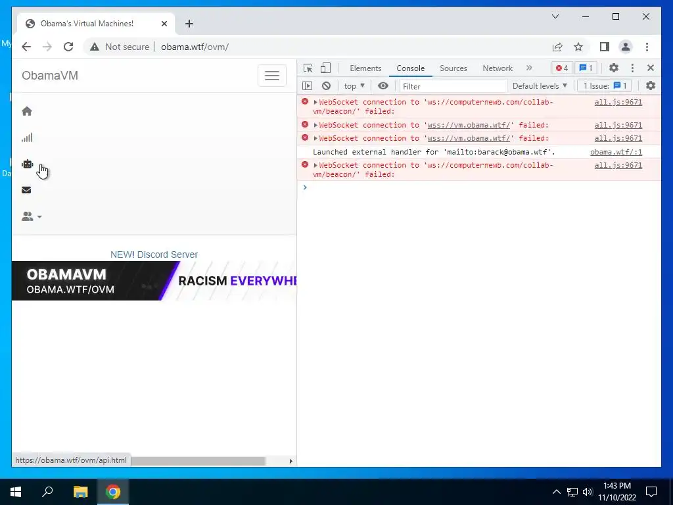Click the scrollbar right arrow
Image resolution: width=673 pixels, height=505 pixels.
point(290,461)
